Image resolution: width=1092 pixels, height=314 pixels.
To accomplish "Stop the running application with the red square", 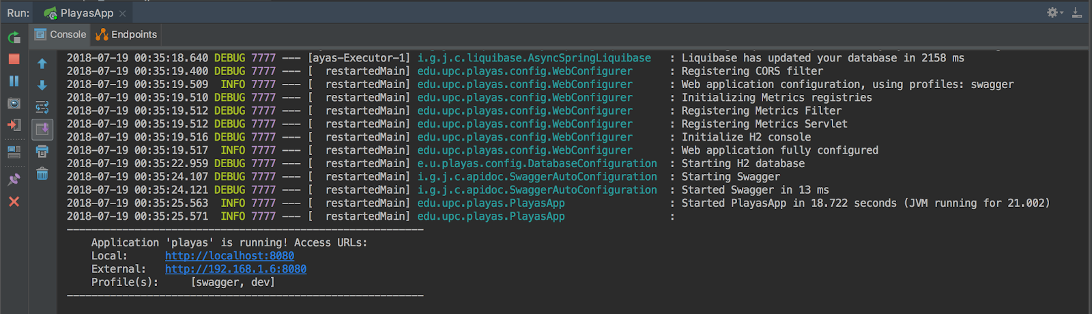I will click(x=14, y=59).
